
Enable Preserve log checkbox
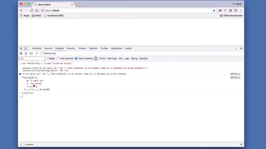click(x=41, y=53)
